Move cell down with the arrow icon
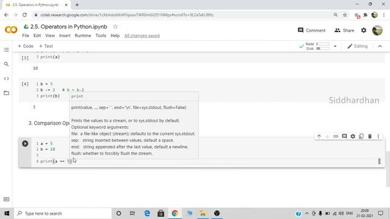Image resolution: width=390 pixels, height=219 pixels. (327, 136)
